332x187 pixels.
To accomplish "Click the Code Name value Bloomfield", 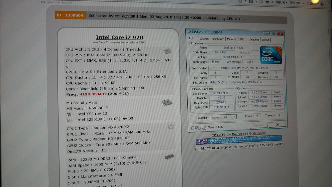I will coord(221,52).
